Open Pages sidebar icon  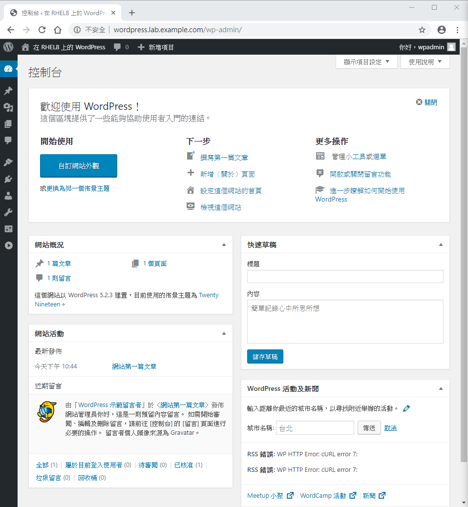[8, 124]
